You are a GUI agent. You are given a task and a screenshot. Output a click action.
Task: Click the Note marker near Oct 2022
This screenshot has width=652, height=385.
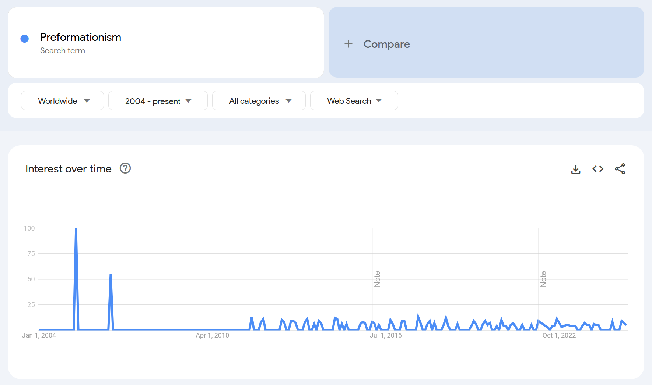coord(543,279)
